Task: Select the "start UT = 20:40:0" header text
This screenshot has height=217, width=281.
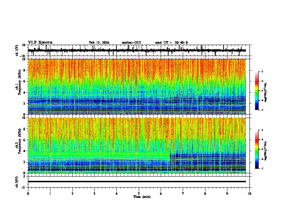Action: (x=171, y=43)
